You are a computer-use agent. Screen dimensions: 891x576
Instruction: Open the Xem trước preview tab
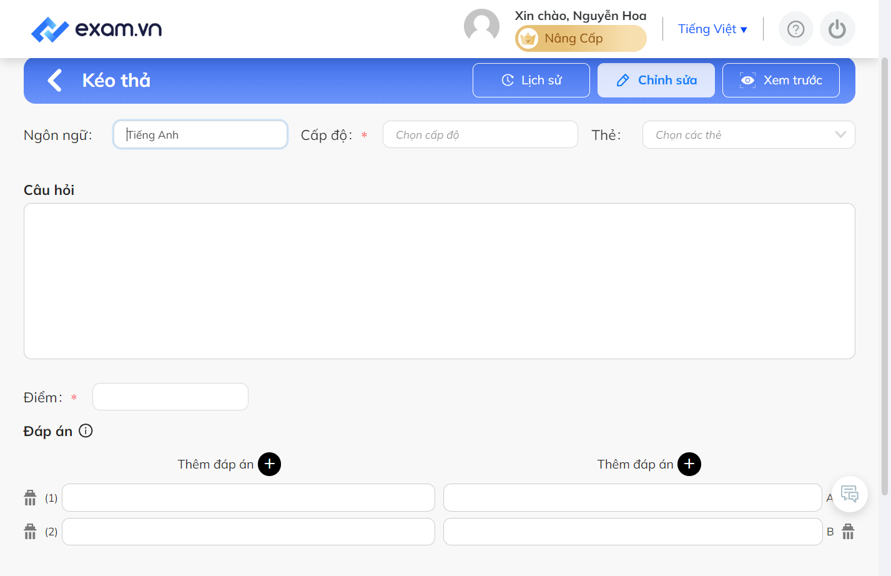[x=781, y=80]
